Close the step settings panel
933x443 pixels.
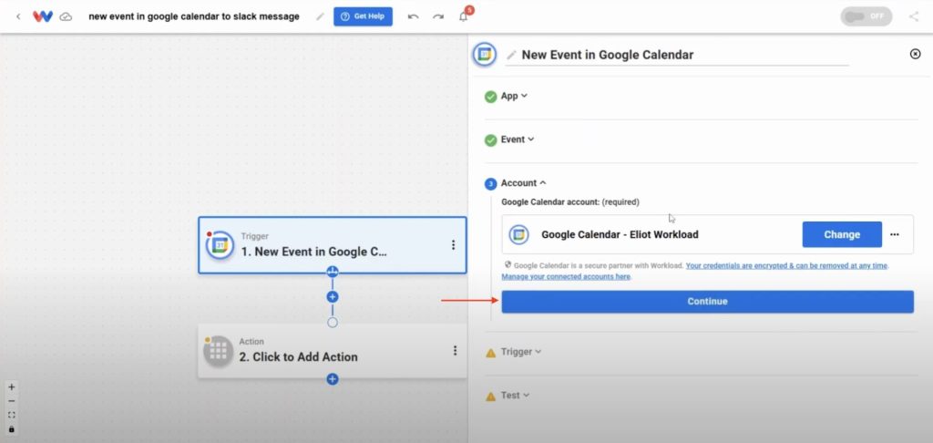[915, 54]
